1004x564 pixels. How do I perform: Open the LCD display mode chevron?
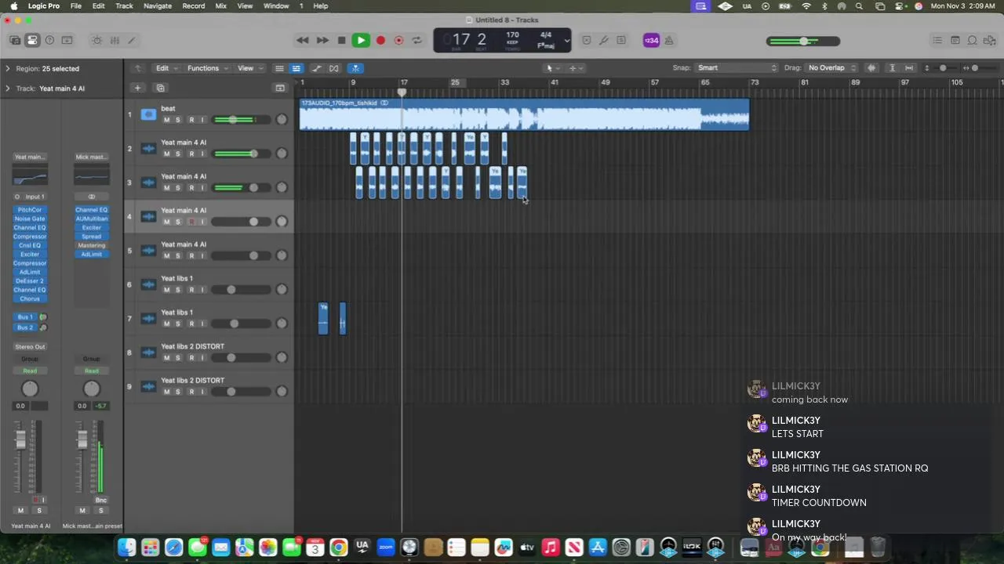coord(566,41)
